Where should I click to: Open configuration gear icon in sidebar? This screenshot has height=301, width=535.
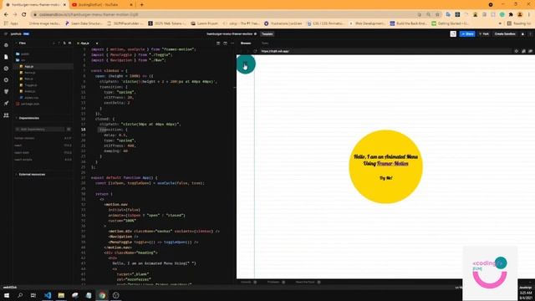6,80
